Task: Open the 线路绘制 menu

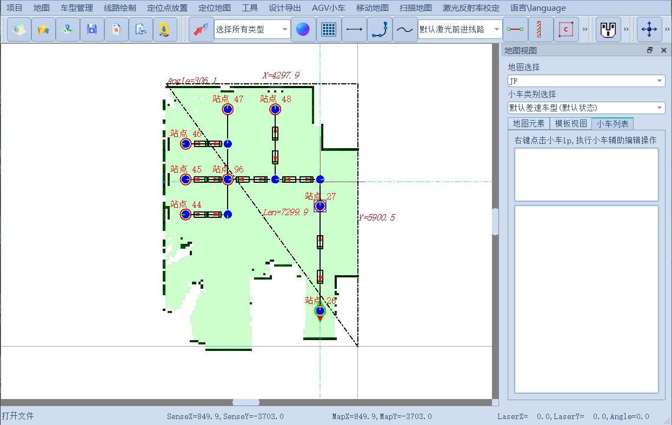Action: (x=120, y=8)
